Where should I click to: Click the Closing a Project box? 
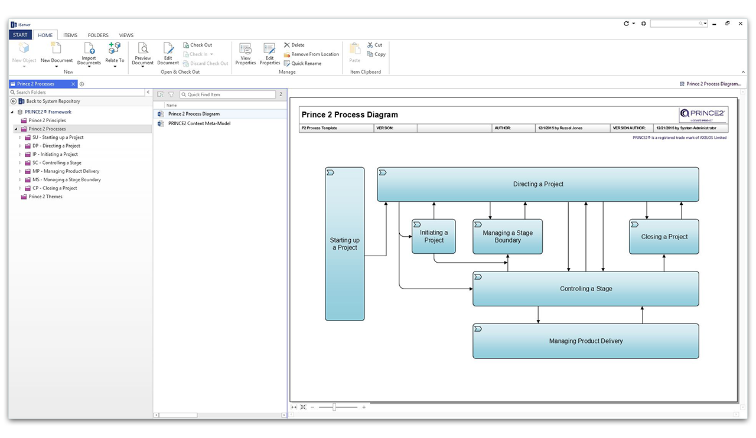click(x=664, y=237)
